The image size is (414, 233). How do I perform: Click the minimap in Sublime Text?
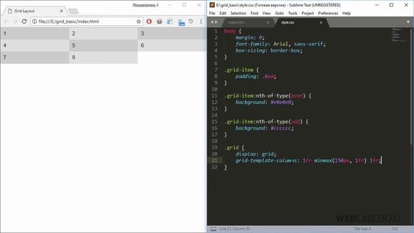tap(399, 34)
